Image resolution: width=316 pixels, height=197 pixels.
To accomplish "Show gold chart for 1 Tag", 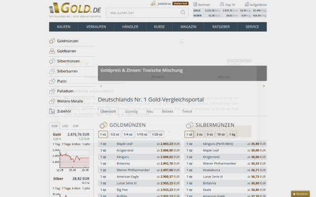I will pyautogui.click(x=56, y=144).
